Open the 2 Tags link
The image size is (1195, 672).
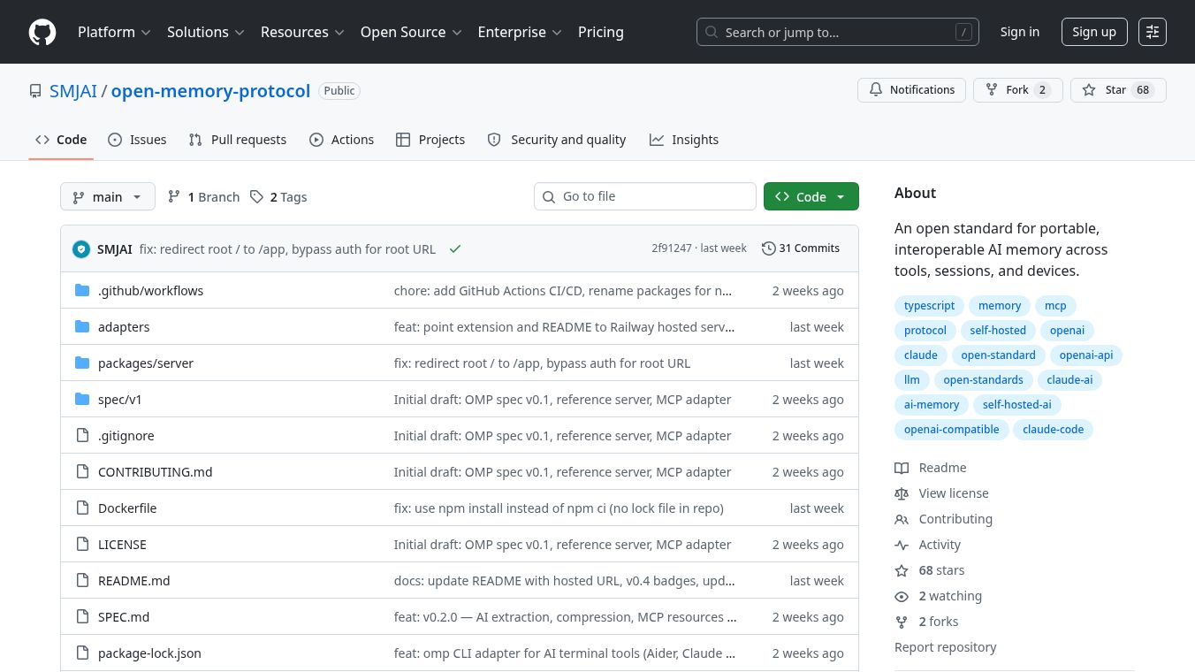pos(278,197)
